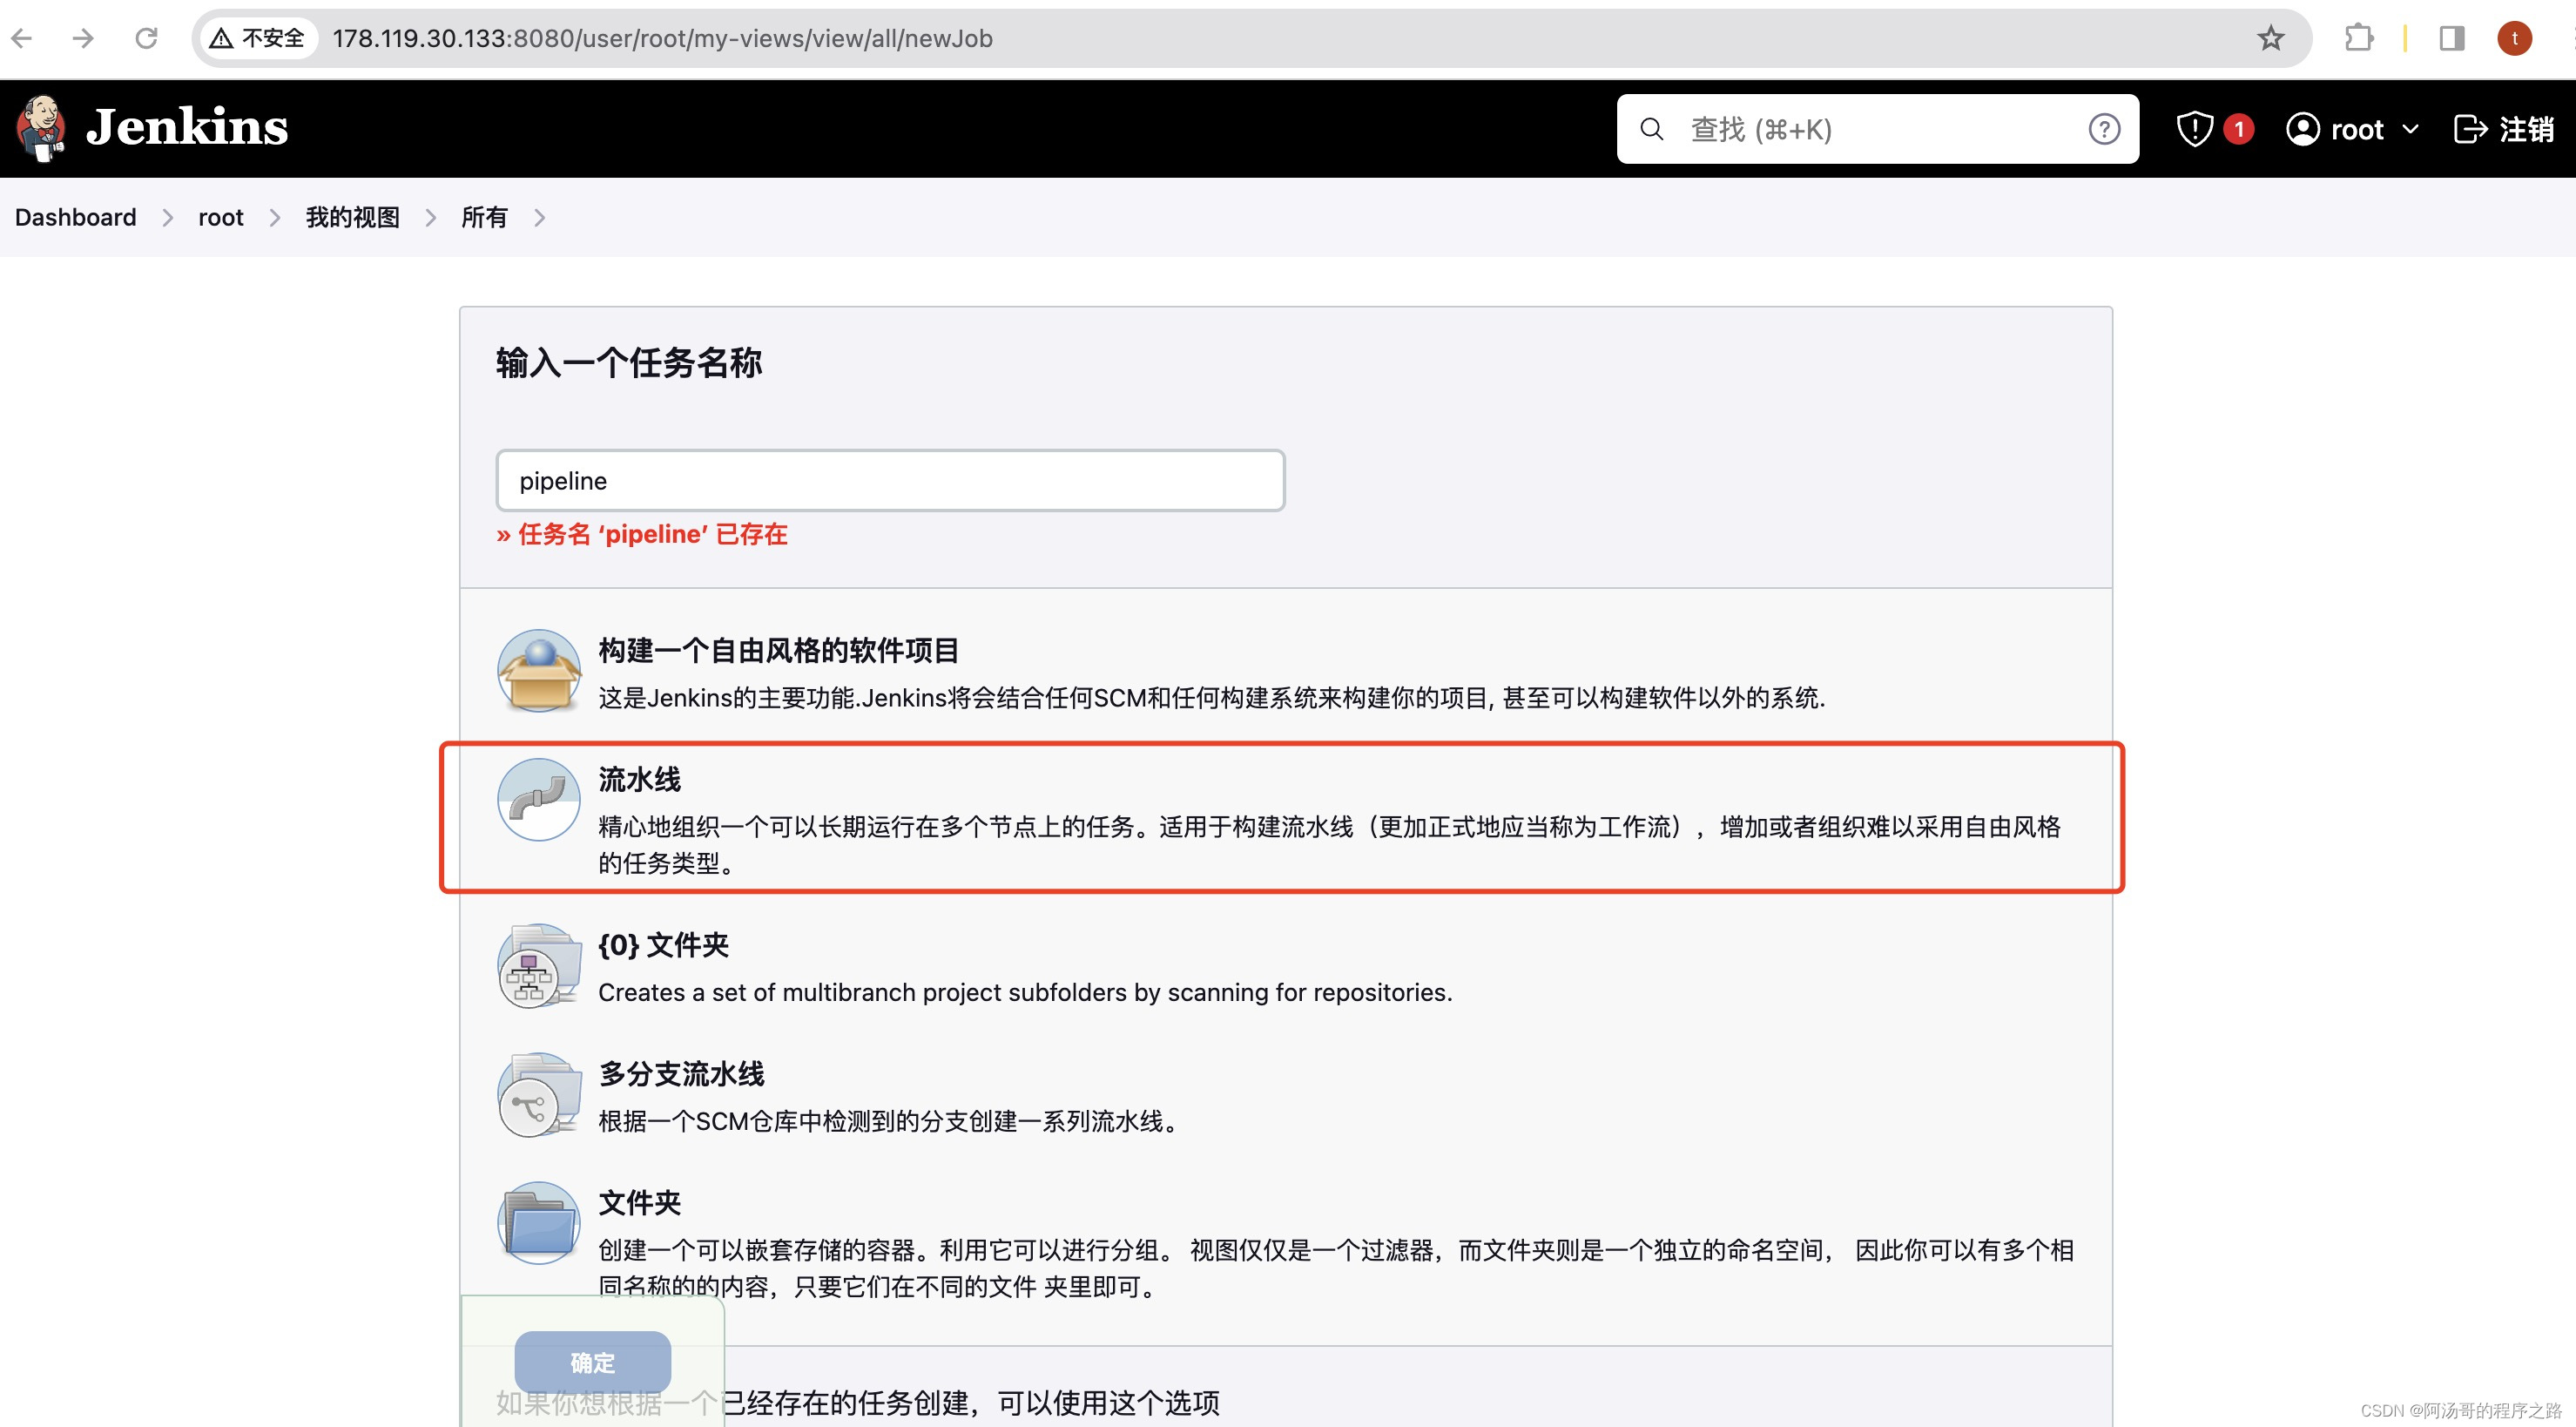Select the pipeline pipe icon
The height and width of the screenshot is (1427, 2576).
click(x=539, y=800)
